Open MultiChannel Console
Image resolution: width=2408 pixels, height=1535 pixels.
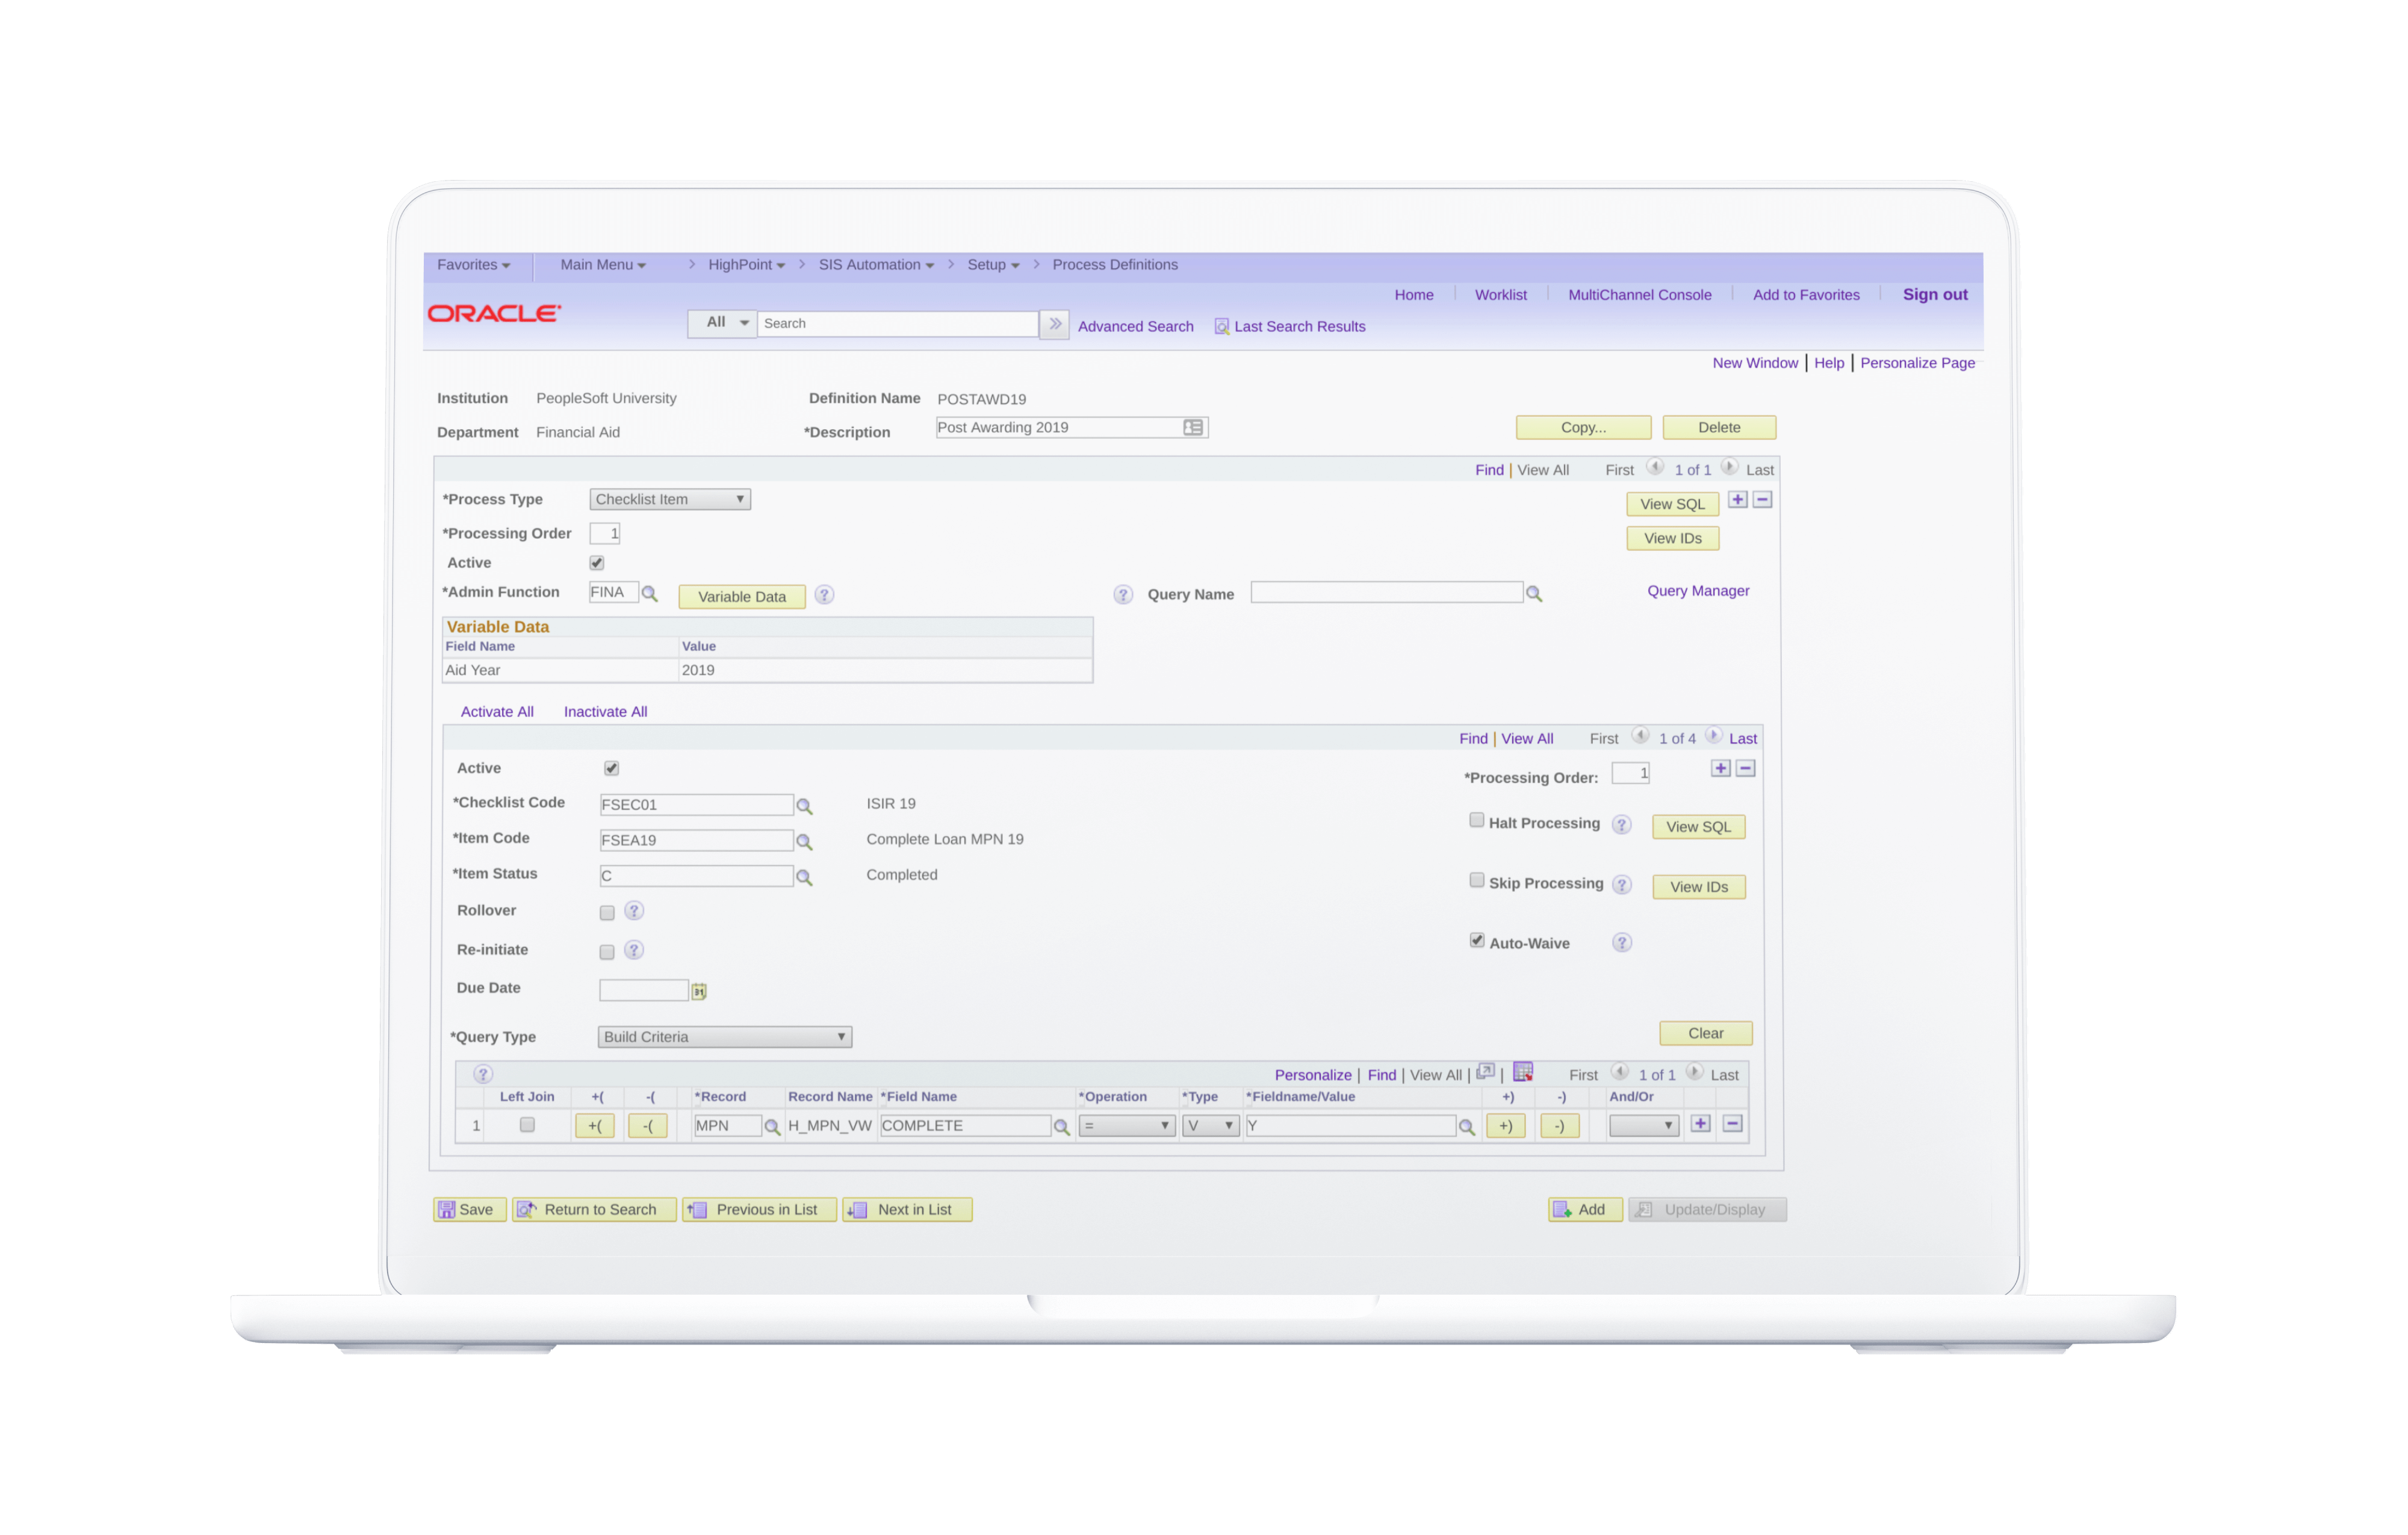(1639, 295)
